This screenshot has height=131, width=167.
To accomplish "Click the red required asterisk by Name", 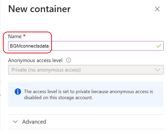I will point(24,36).
